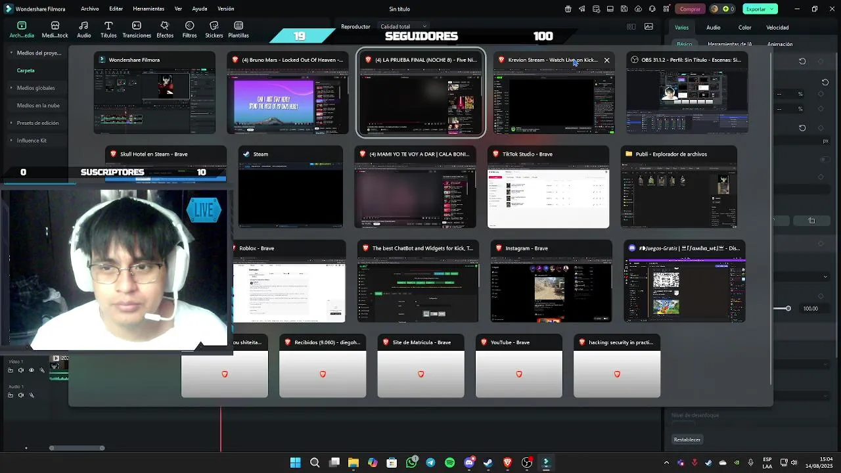Screen dimensions: 841x473
Task: Click the Comprar button
Action: 690,9
